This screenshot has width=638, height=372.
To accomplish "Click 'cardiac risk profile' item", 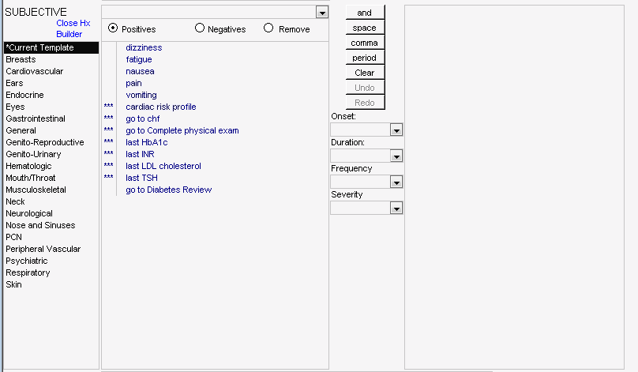I will coord(161,107).
